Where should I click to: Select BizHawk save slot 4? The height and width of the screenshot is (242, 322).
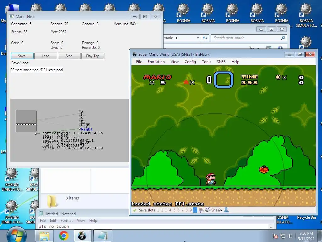(x=170, y=210)
